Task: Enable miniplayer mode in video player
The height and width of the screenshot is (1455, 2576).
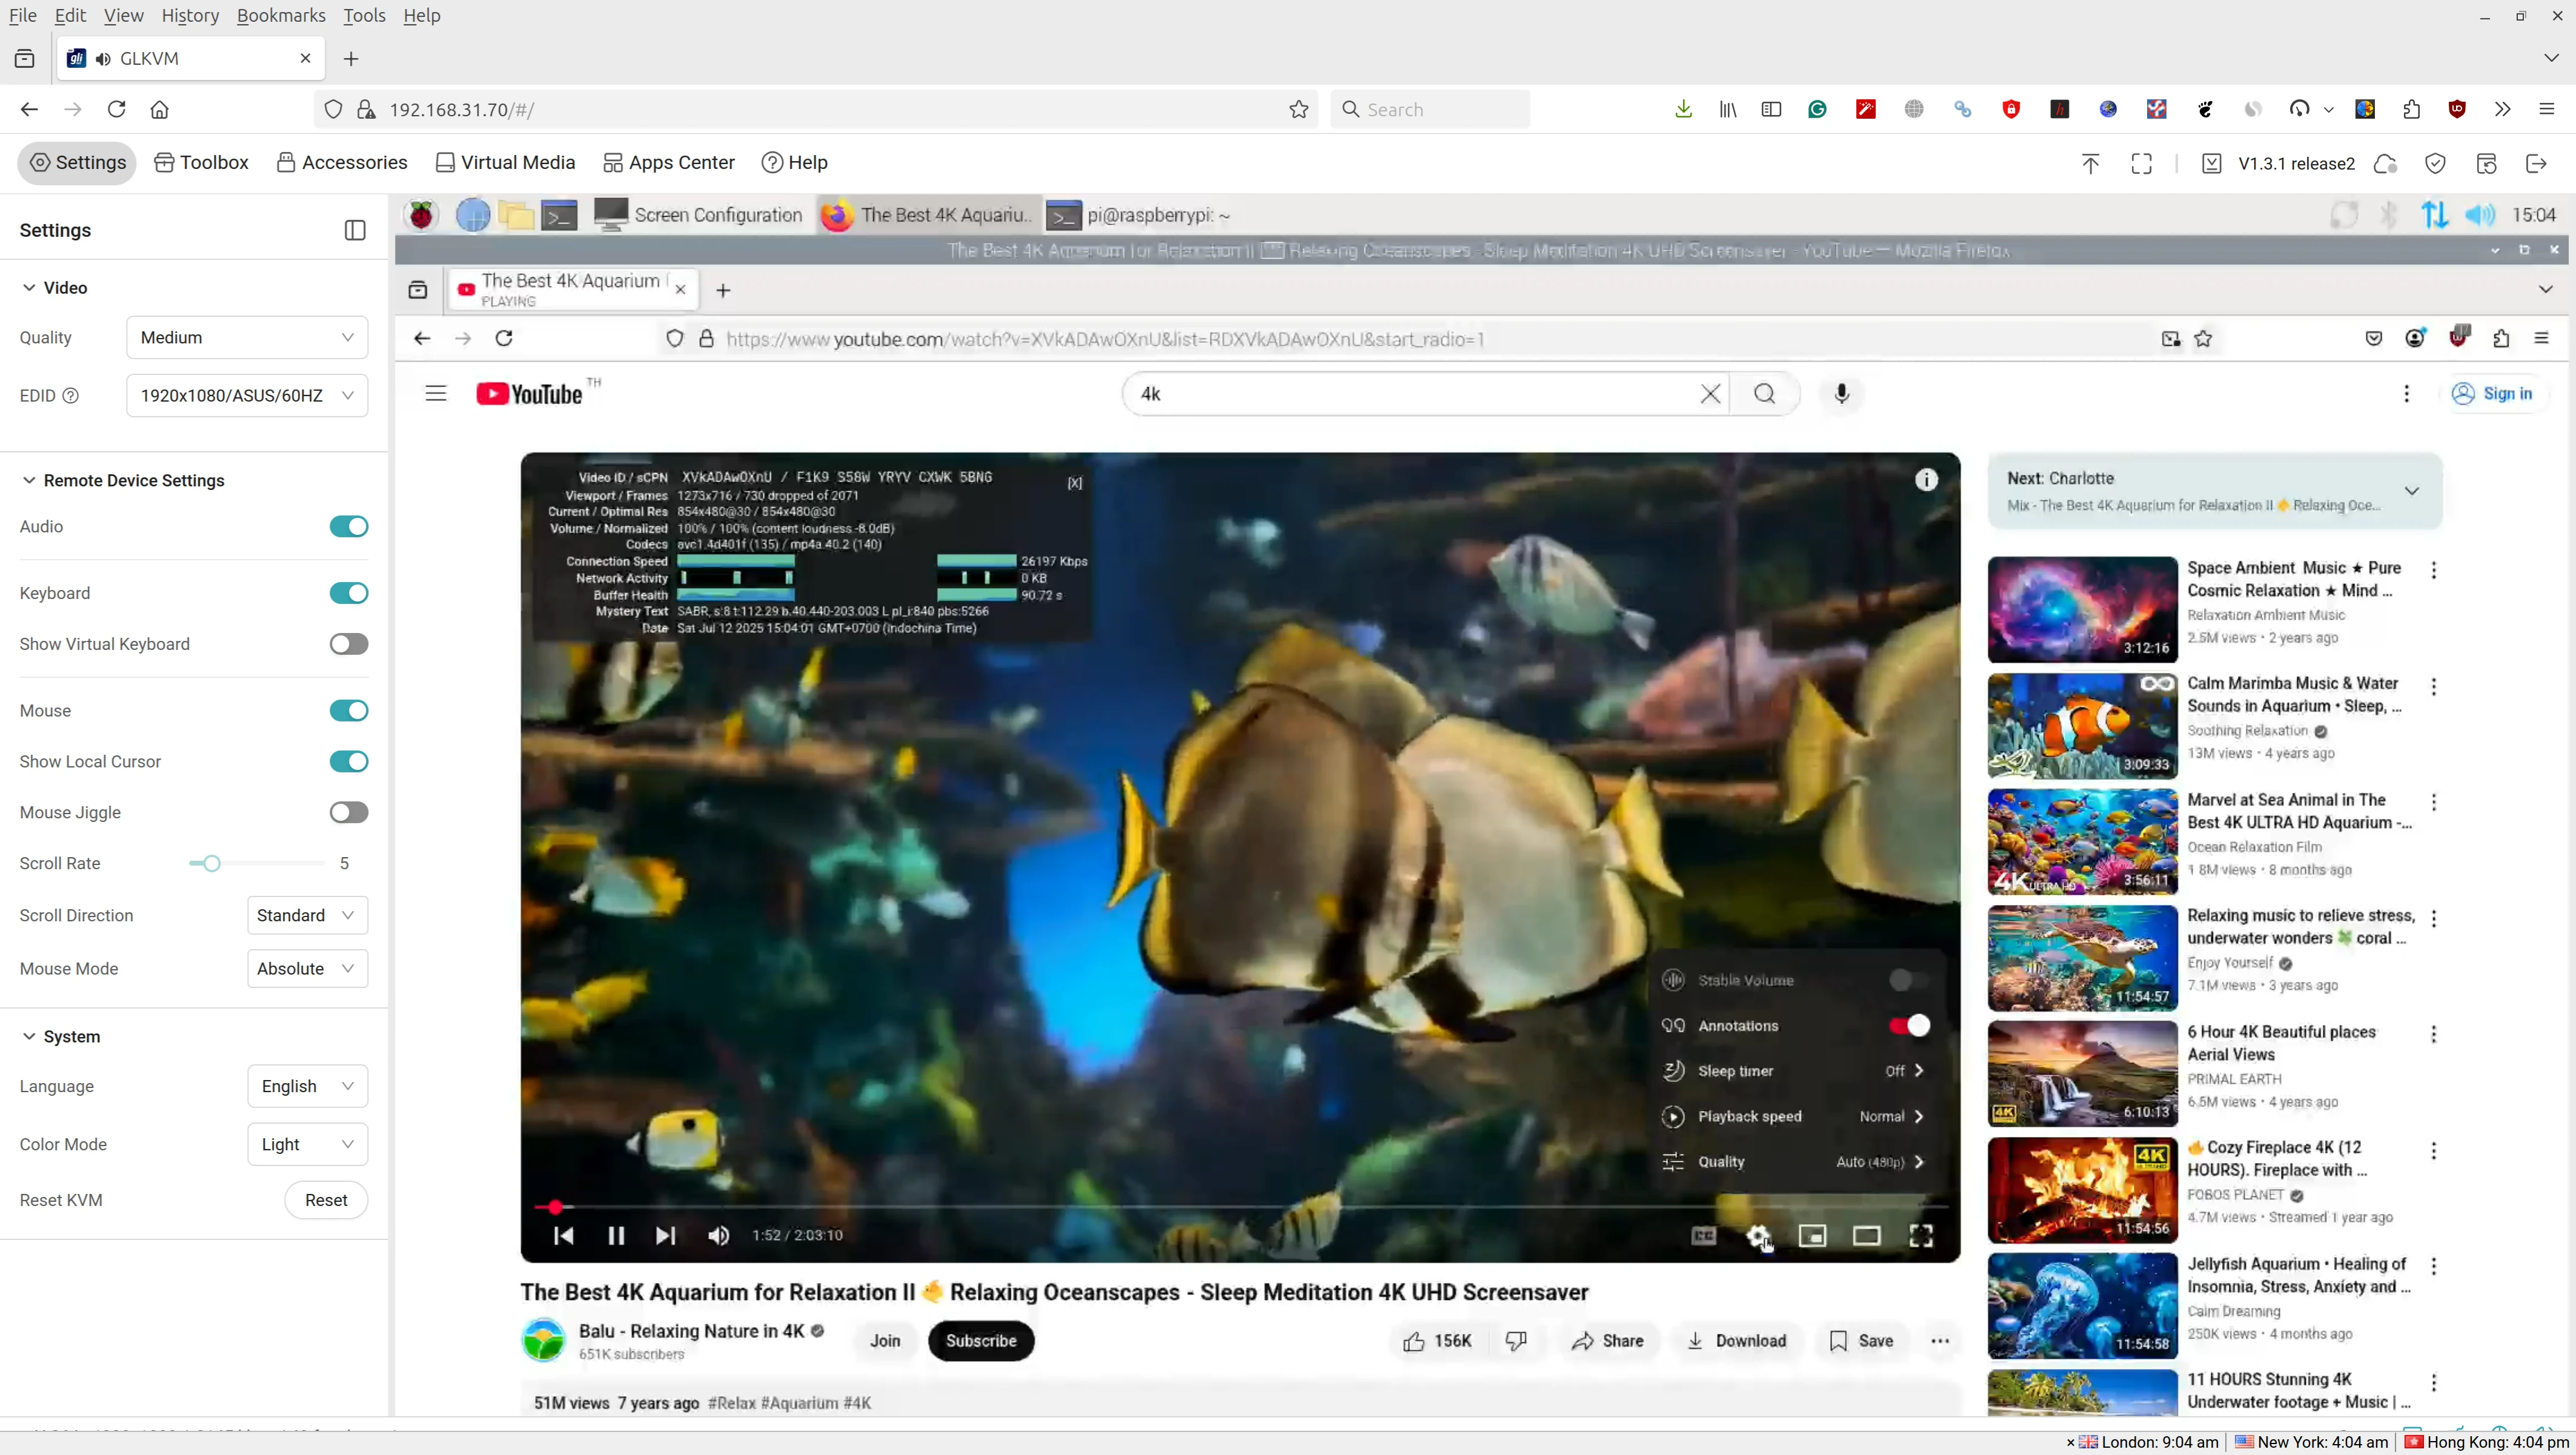Action: [x=1812, y=1236]
